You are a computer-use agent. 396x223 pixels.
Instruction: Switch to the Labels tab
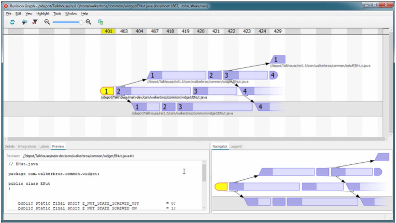44,146
